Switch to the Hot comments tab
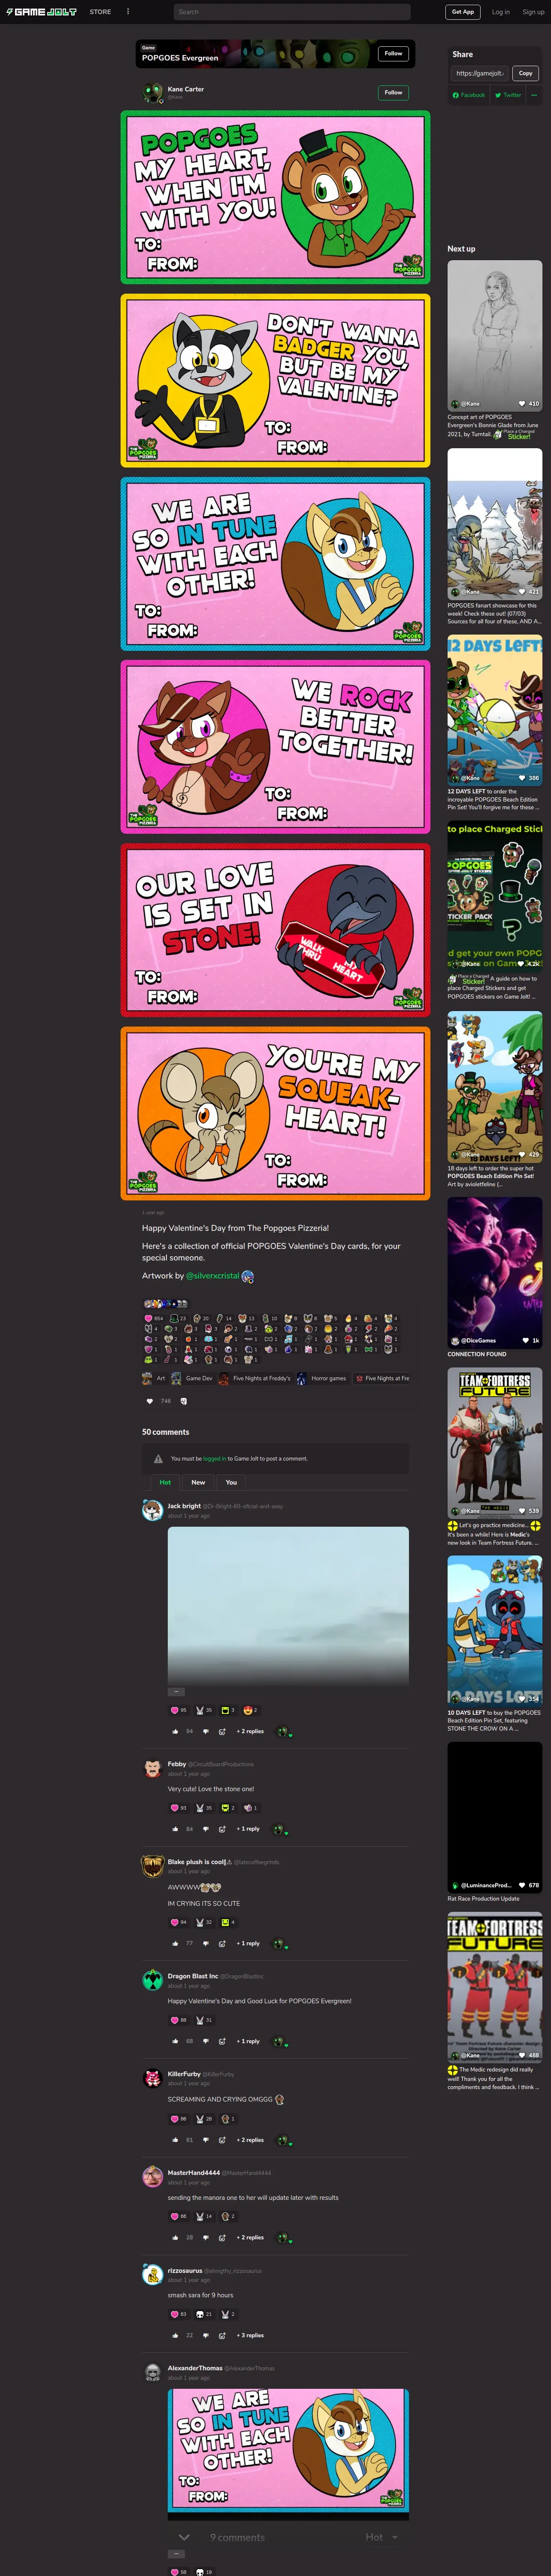Image resolution: width=551 pixels, height=2576 pixels. coord(165,1482)
